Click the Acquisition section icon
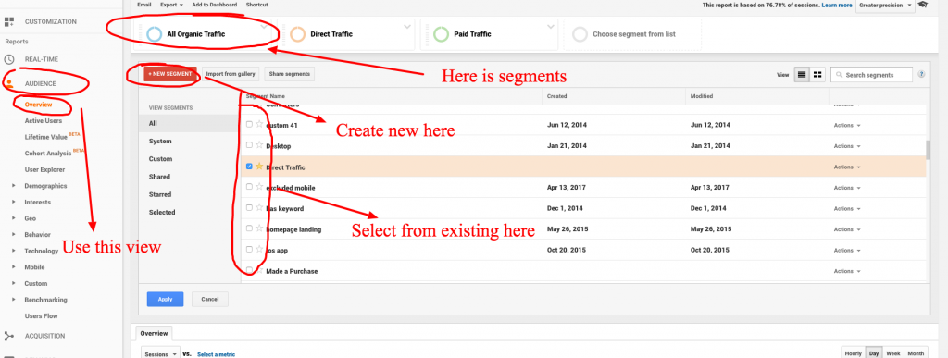 [x=8, y=336]
